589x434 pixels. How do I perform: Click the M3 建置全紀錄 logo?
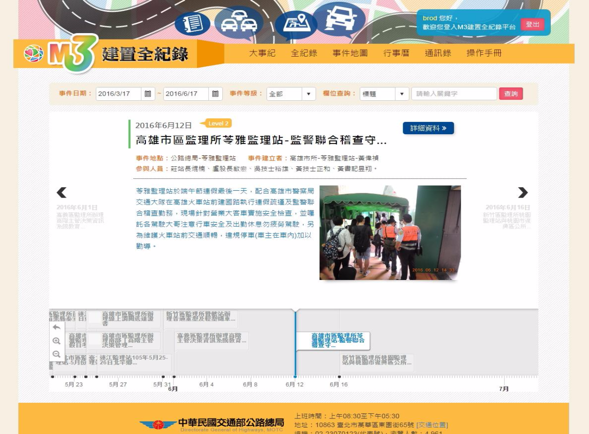pos(107,53)
